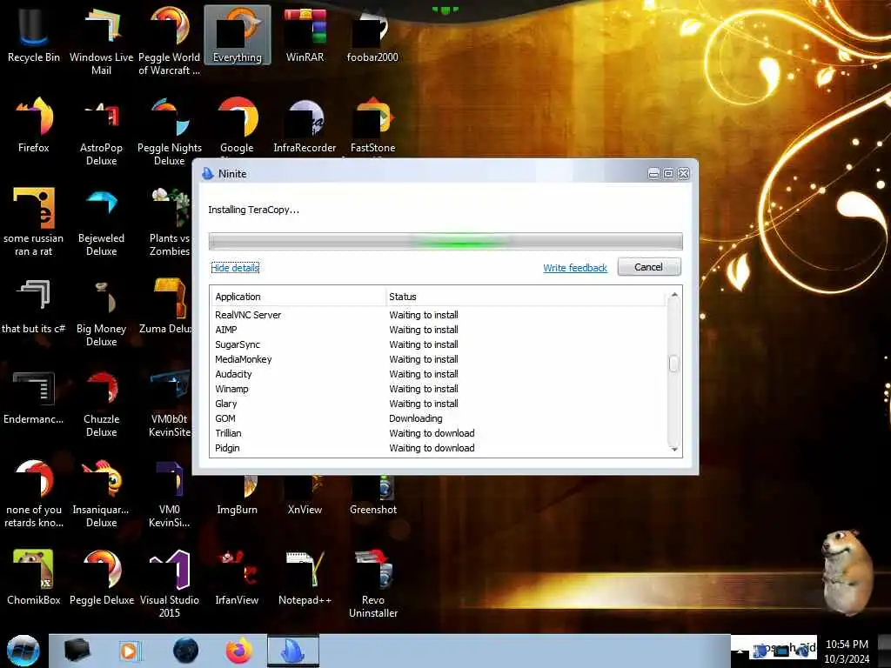Screen dimensions: 891x668
Task: Select the Everything desktop icon
Action: click(237, 35)
